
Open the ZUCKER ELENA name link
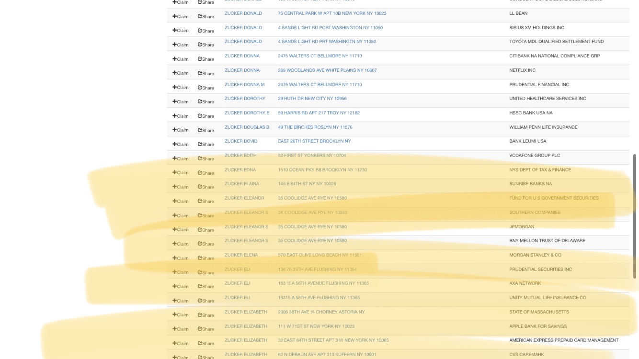[x=241, y=255]
